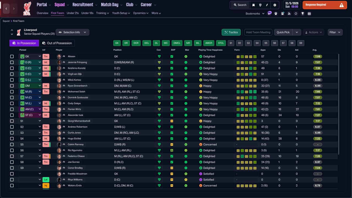The width and height of the screenshot is (352, 198).
Task: Click the warning triangle on Response Required
Action: click(342, 5)
